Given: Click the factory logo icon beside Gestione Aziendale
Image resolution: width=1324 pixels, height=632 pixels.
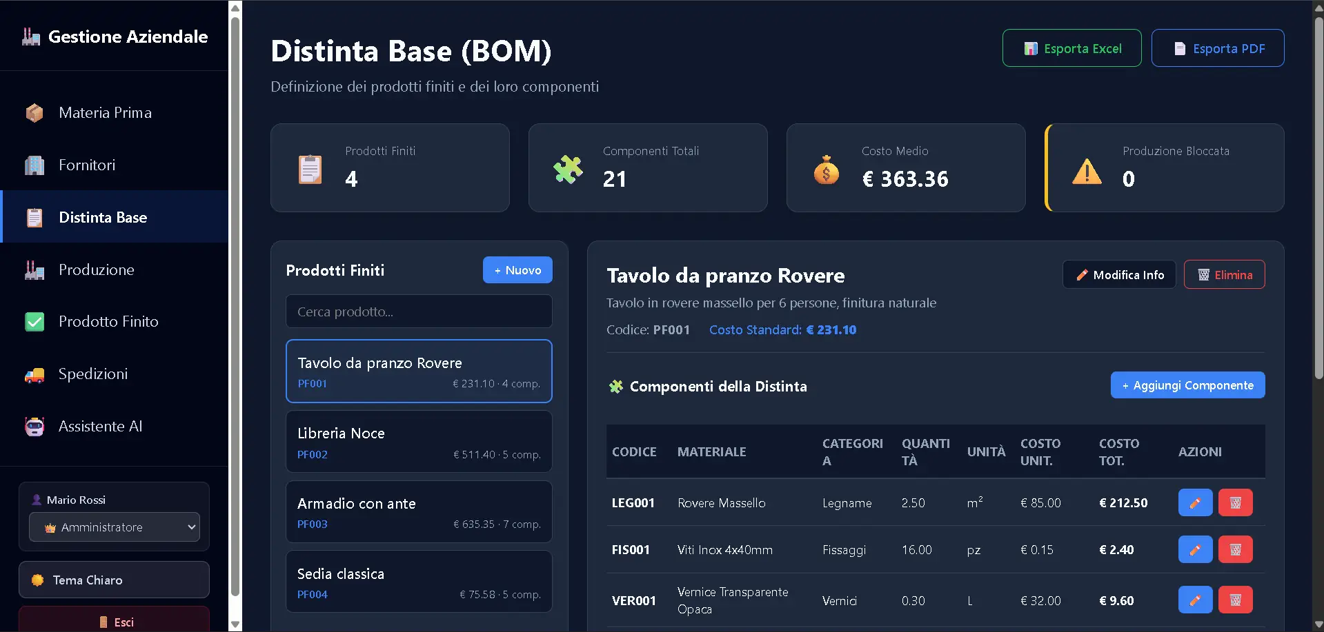Looking at the screenshot, I should [31, 37].
